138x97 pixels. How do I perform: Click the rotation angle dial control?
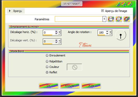pos(121,35)
